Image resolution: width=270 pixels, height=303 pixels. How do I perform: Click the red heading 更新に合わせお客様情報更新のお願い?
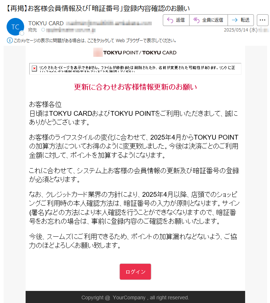(x=135, y=87)
